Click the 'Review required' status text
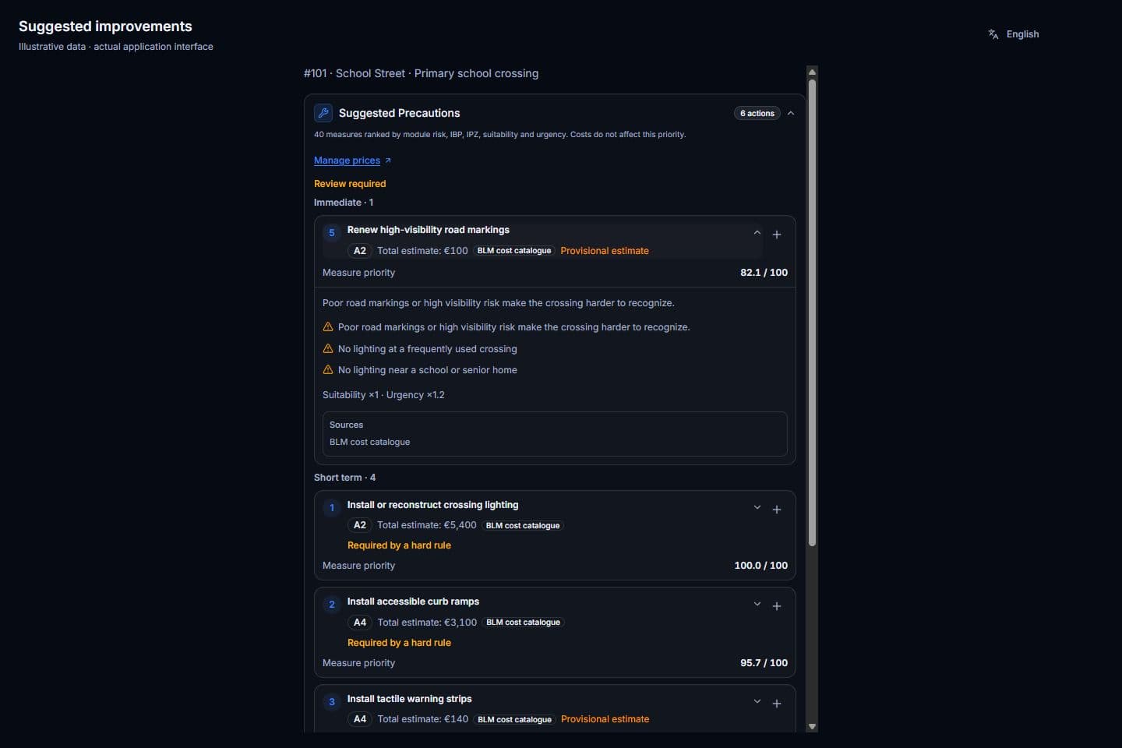Viewport: 1122px width, 748px height. click(x=350, y=184)
